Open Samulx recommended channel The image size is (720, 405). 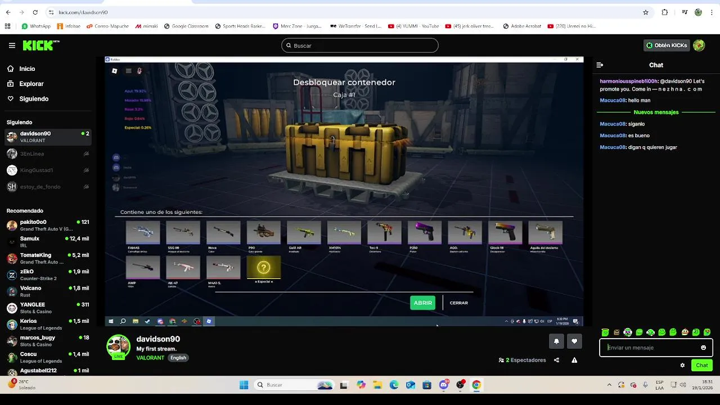pyautogui.click(x=48, y=242)
